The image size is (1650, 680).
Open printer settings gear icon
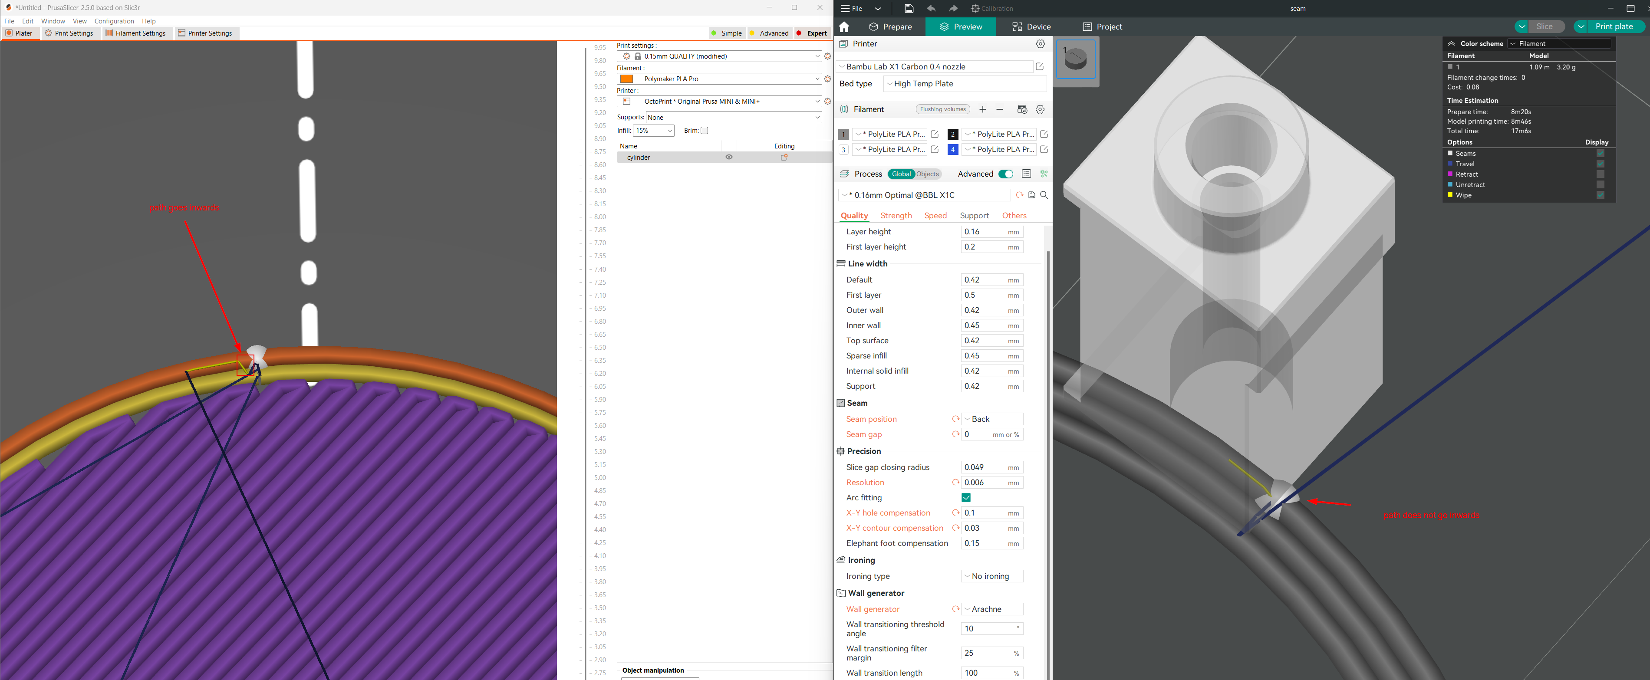(x=1040, y=44)
